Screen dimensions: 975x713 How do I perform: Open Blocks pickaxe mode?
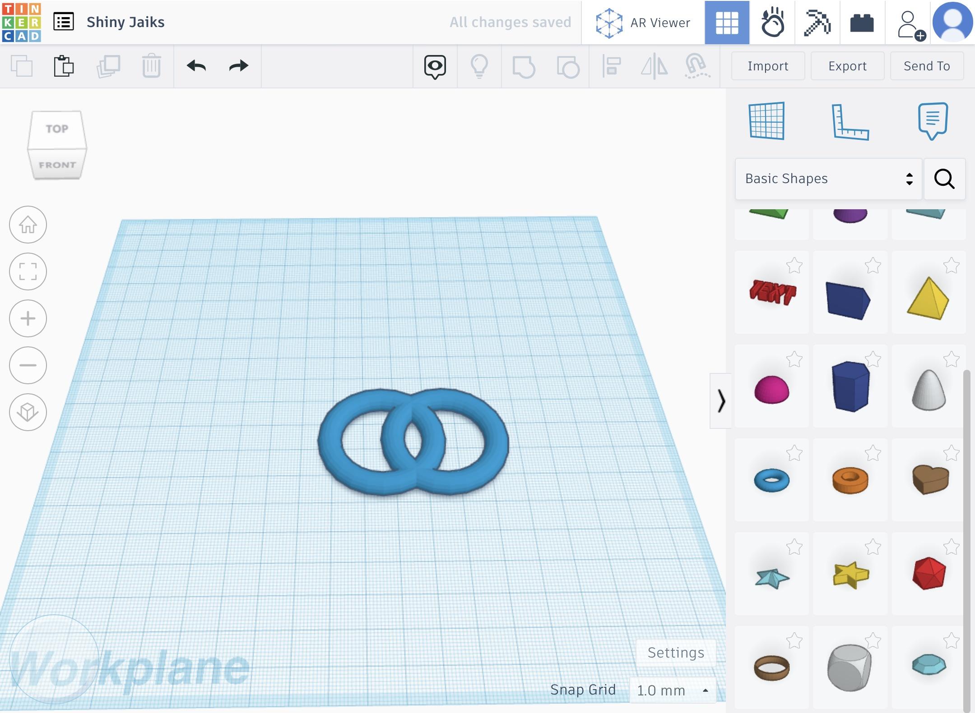pos(817,23)
